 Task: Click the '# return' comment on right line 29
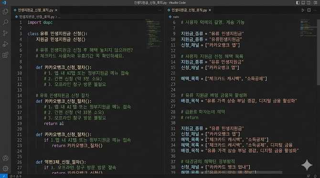190,118
